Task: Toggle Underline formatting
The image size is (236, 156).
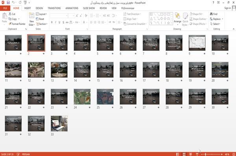Action: tap(59, 22)
